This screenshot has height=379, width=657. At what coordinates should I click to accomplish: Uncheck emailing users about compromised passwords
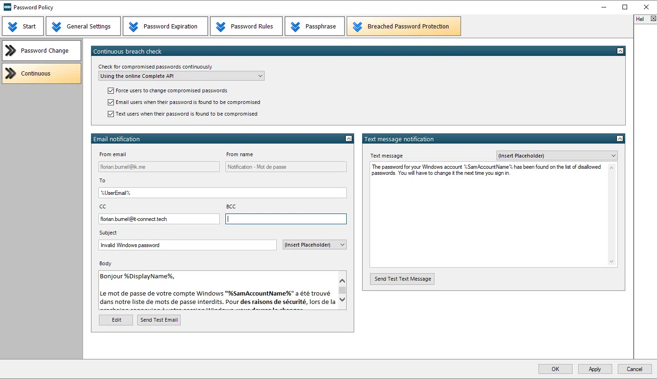[x=111, y=102]
